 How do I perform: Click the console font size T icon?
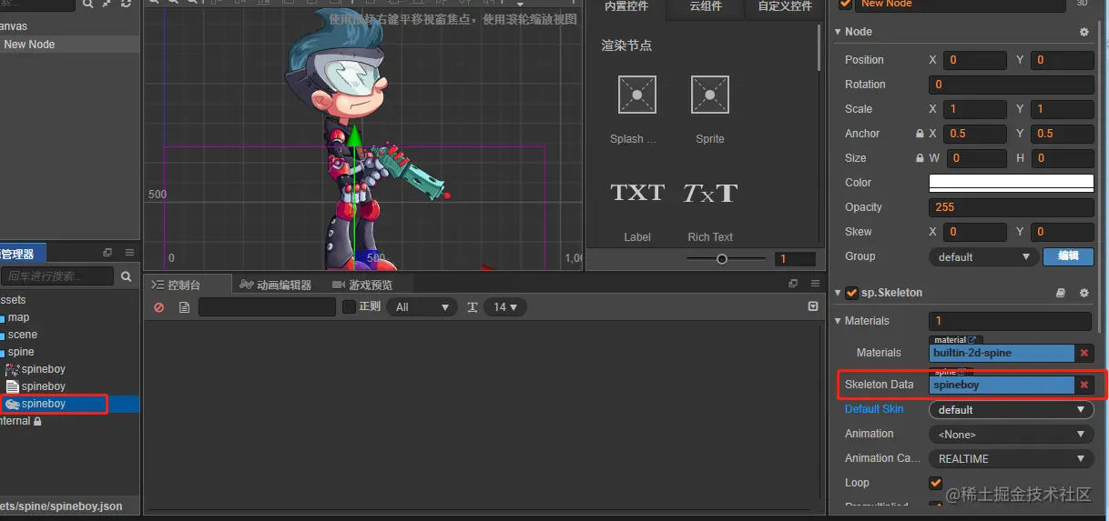[x=473, y=307]
